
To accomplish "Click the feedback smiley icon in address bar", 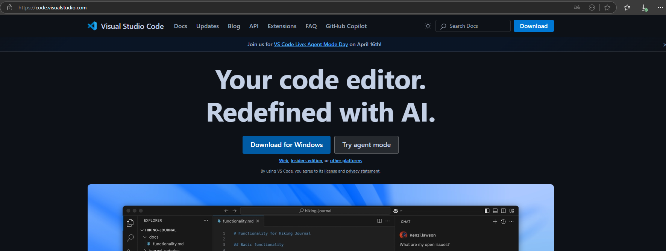I will 592,8.
